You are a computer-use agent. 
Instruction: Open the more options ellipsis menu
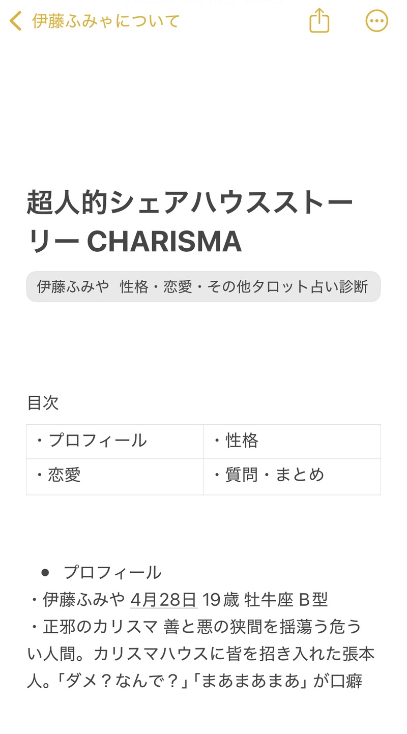click(376, 21)
